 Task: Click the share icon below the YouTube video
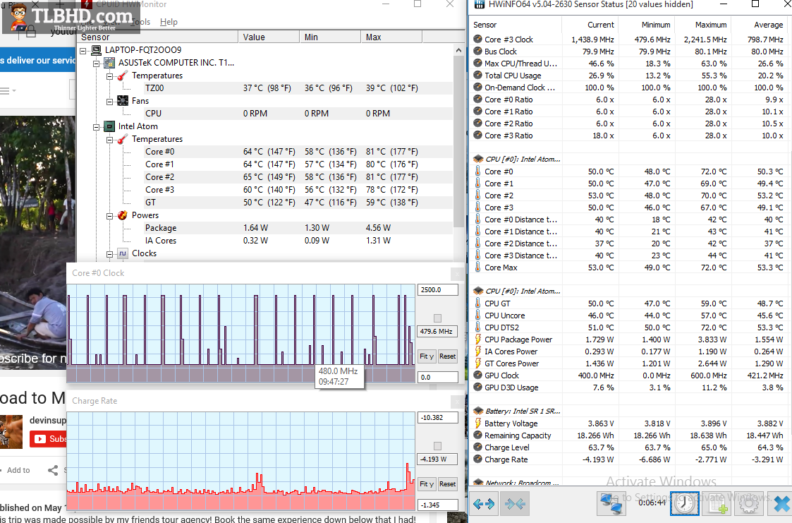(x=53, y=471)
